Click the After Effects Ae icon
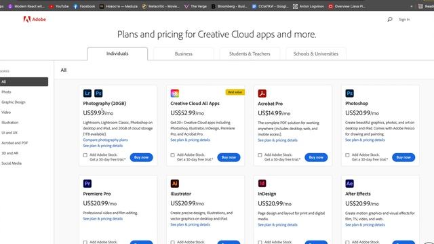The image size is (434, 244). [x=349, y=184]
